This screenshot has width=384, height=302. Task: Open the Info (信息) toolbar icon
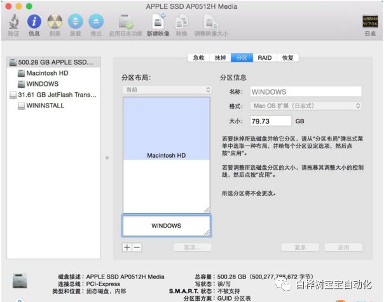[x=34, y=22]
